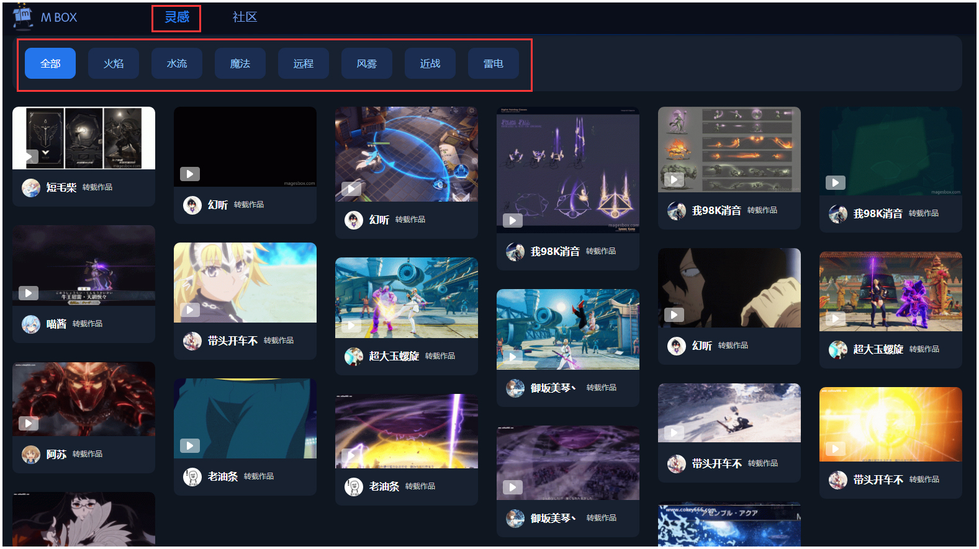The image size is (979, 549).
Task: Click the username 阿苏
Action: (56, 454)
